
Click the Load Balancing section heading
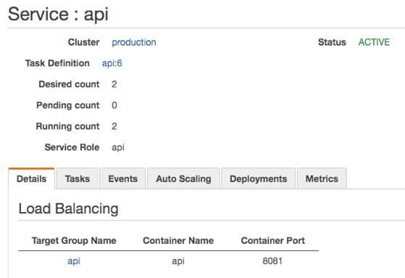click(x=68, y=208)
